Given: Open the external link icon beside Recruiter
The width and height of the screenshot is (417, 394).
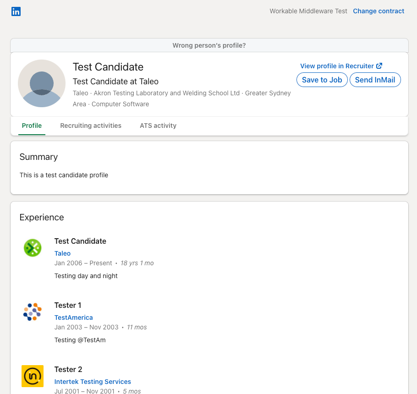Looking at the screenshot, I should click(x=379, y=66).
